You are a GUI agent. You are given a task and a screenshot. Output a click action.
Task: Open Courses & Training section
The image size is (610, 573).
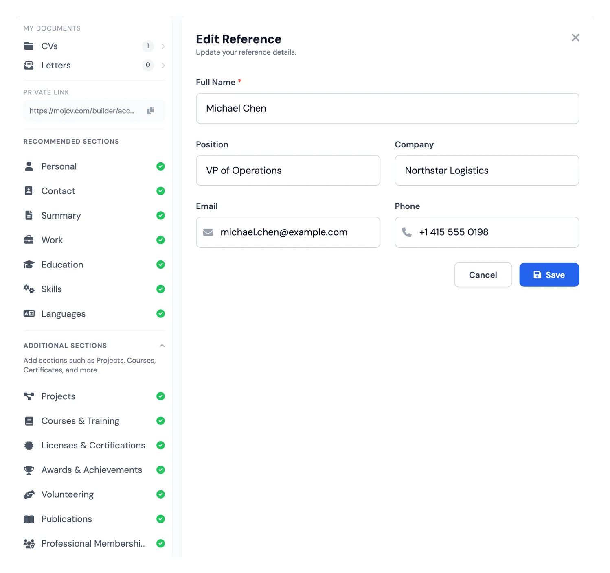pos(94,421)
